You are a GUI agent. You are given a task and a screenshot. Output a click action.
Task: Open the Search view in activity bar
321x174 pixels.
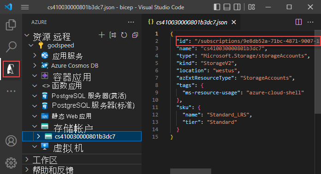tap(11, 46)
